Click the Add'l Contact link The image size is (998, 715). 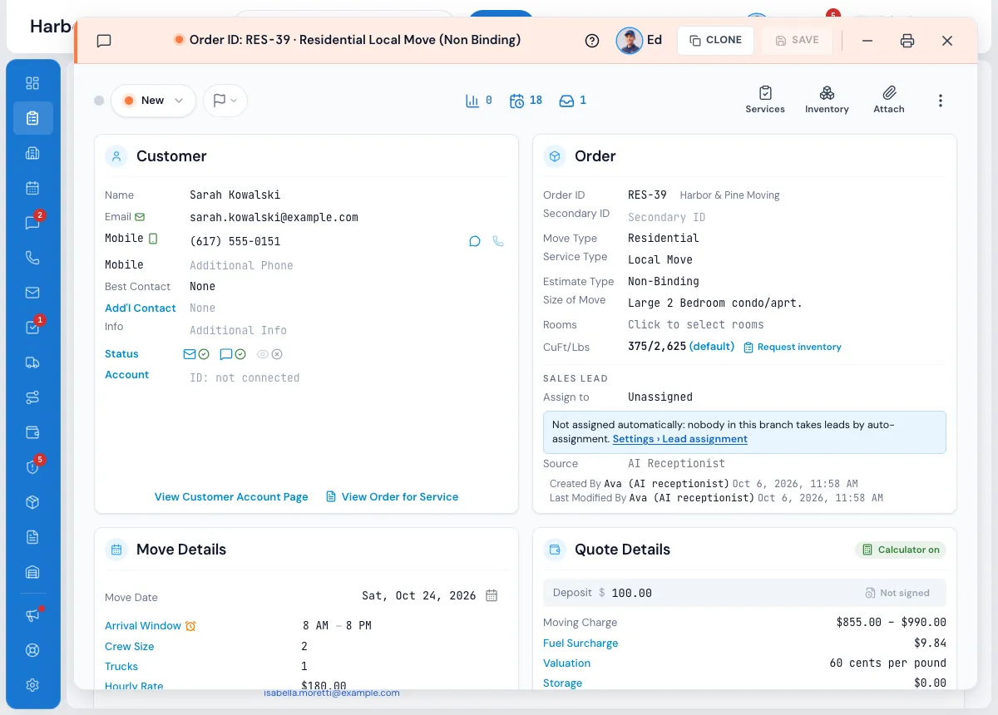[141, 308]
